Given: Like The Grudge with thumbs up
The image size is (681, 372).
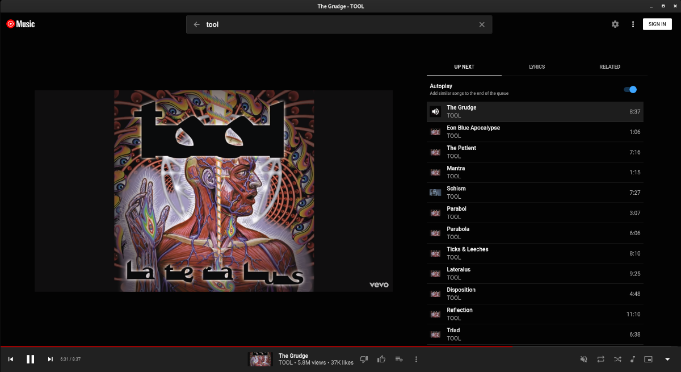Looking at the screenshot, I should coord(381,359).
